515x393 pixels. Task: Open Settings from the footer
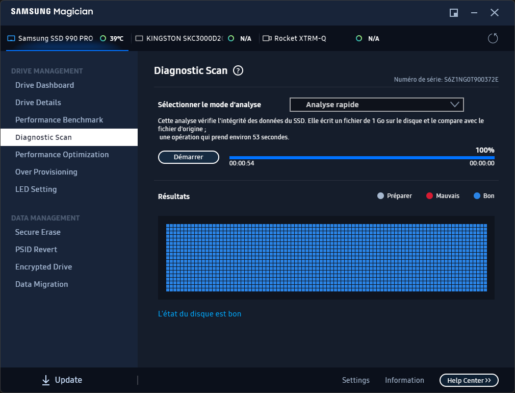pos(356,380)
